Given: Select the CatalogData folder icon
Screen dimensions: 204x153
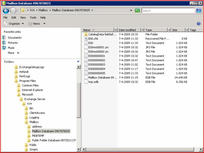Looking at the screenshot, I should point(86,34).
